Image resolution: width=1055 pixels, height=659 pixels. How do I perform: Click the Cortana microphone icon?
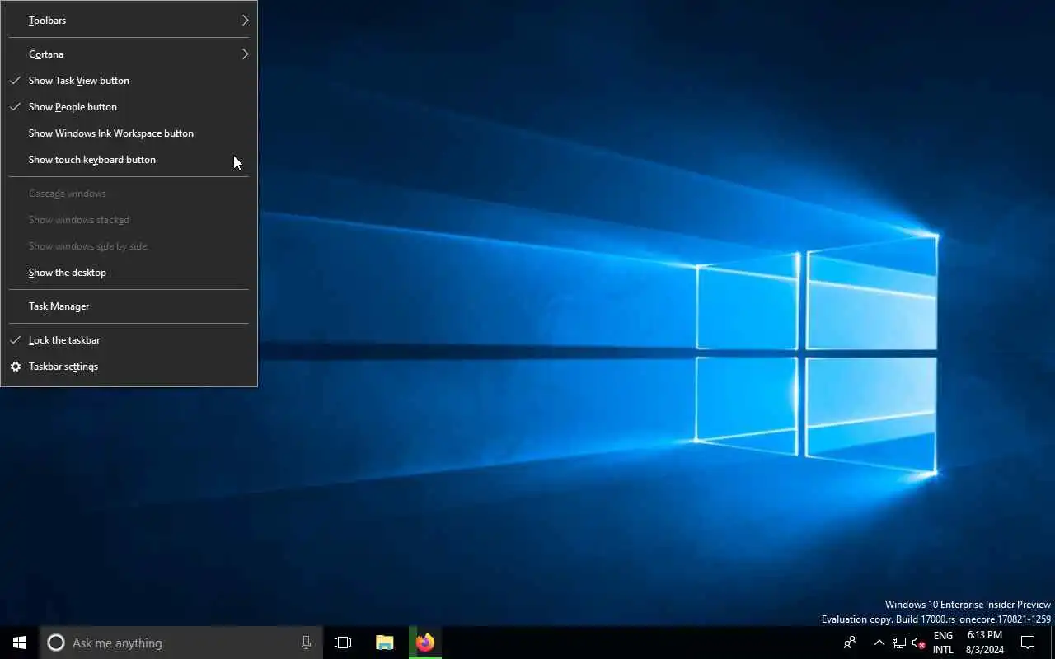point(307,643)
